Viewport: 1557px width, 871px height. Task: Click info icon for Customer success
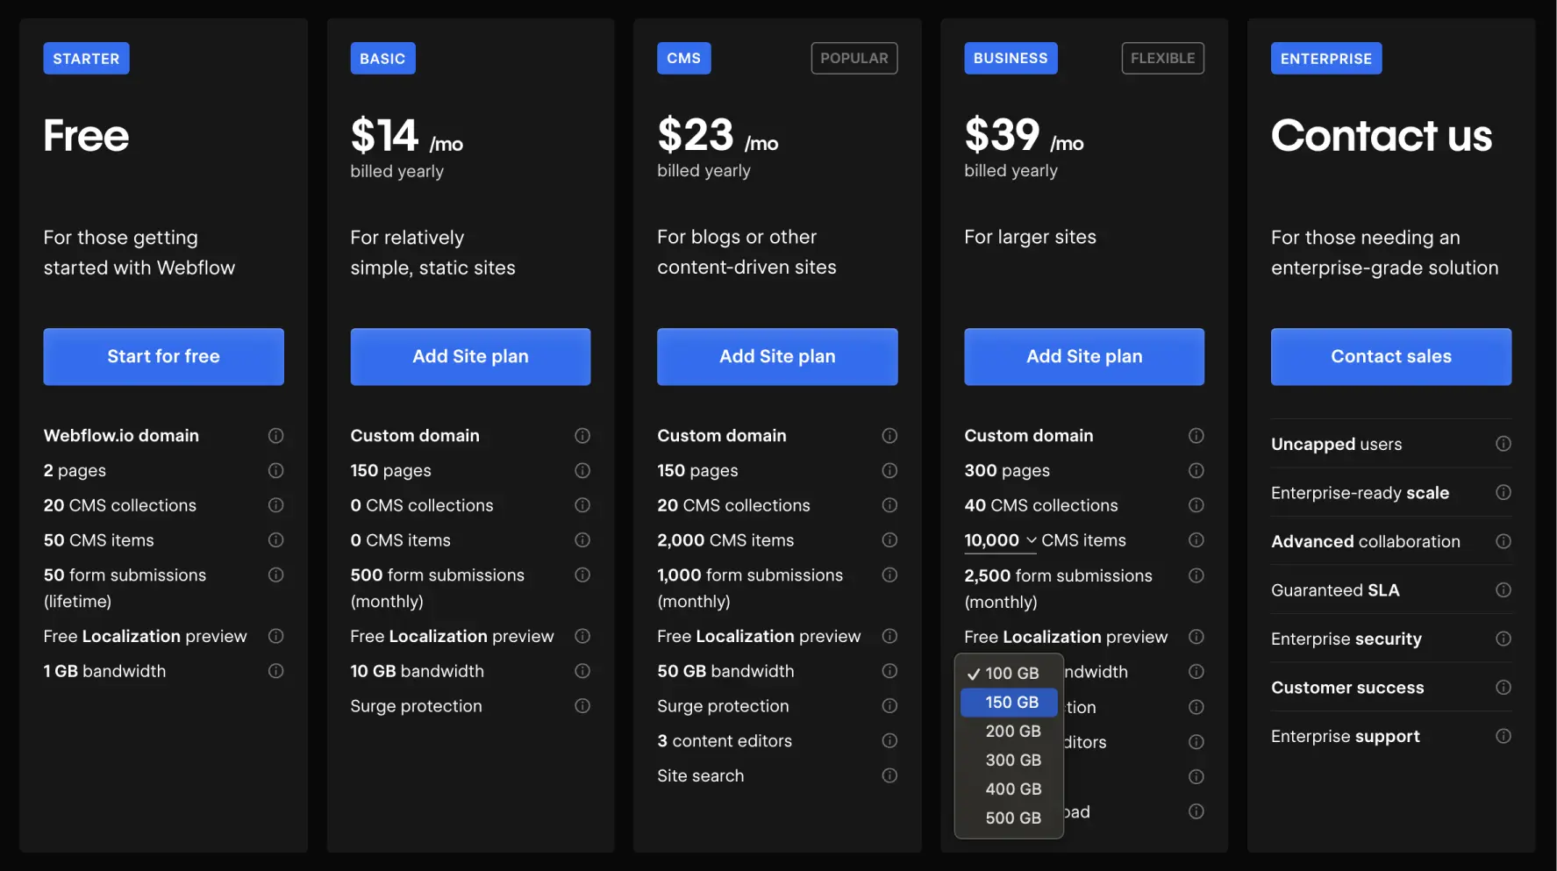coord(1503,687)
